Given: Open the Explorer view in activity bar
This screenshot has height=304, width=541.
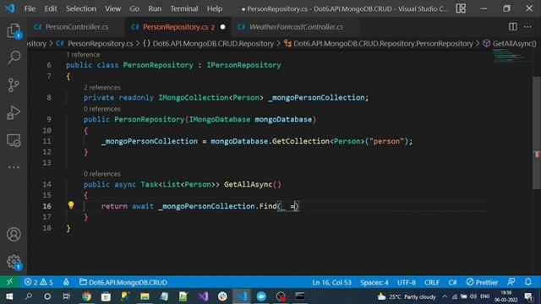Looking at the screenshot, I should coord(14,31).
